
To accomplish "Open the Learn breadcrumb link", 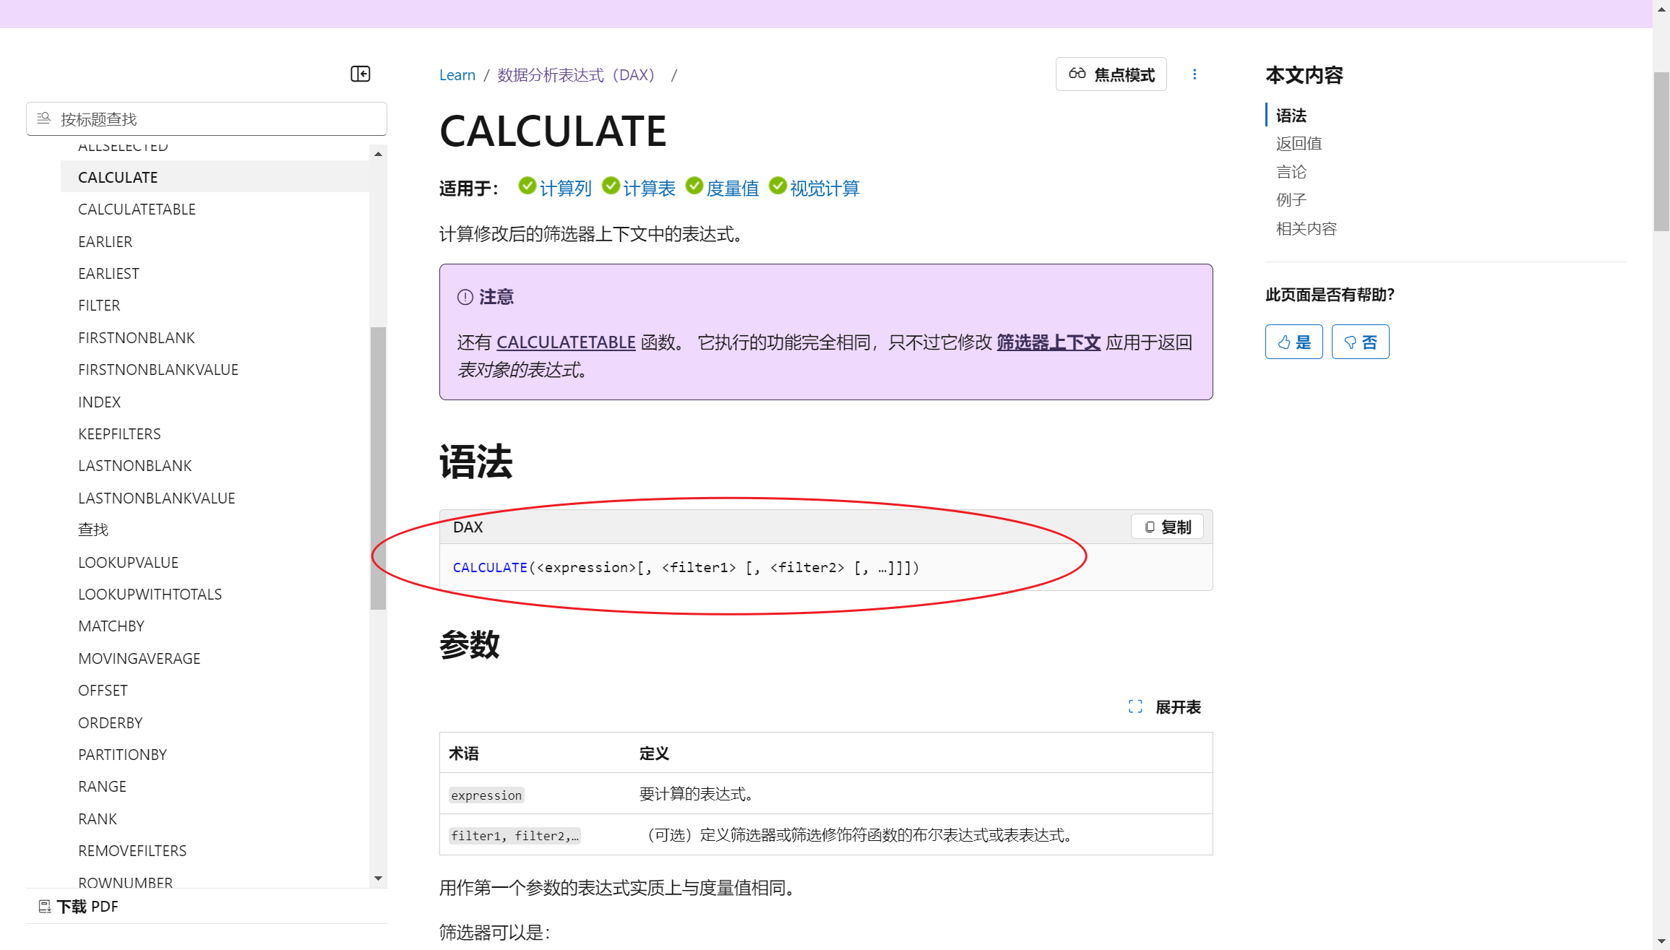I will coord(457,75).
